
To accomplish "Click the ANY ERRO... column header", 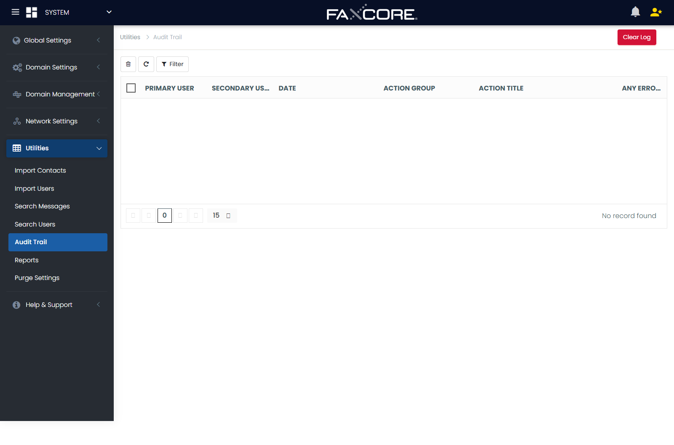I will point(641,88).
